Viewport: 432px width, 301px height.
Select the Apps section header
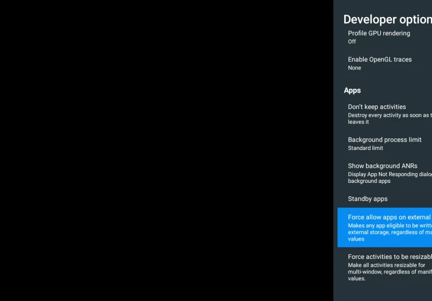(x=352, y=90)
